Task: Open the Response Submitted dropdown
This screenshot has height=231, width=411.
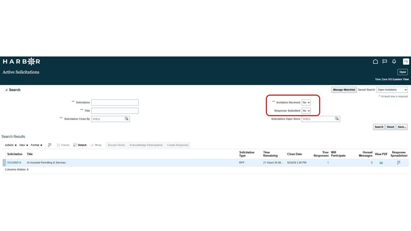Action: pyautogui.click(x=306, y=110)
